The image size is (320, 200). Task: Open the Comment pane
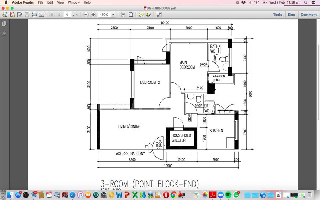(308, 15)
